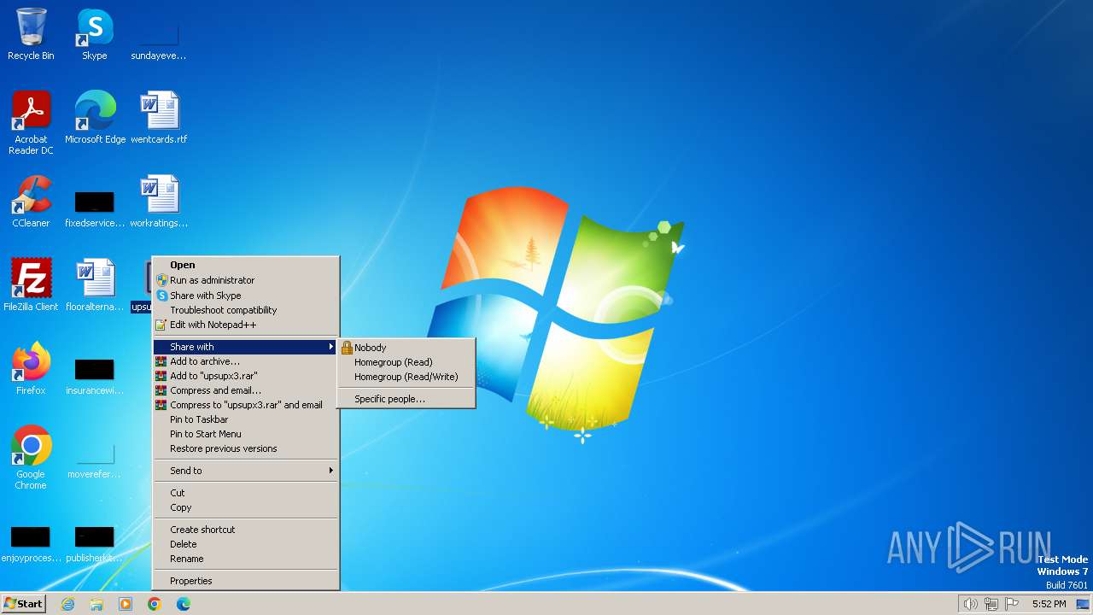Choose Edit with Notepad++
1093x615 pixels.
click(246, 325)
